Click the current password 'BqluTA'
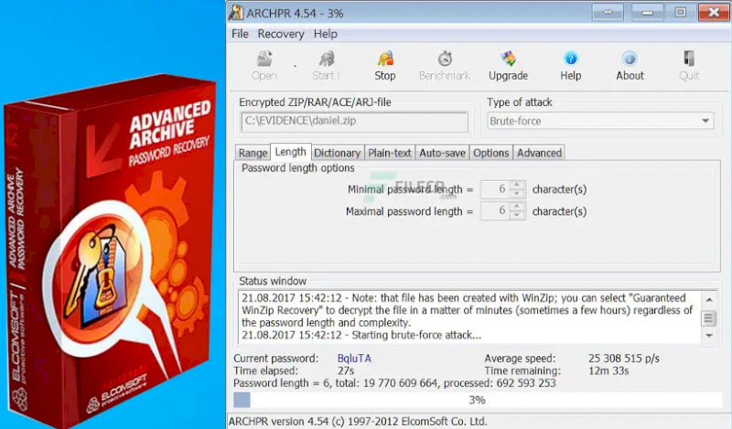 pos(354,359)
